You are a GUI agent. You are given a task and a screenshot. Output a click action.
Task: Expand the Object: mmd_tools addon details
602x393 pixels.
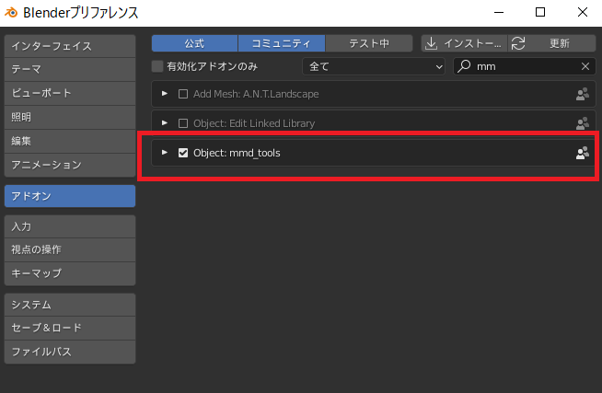coord(165,153)
